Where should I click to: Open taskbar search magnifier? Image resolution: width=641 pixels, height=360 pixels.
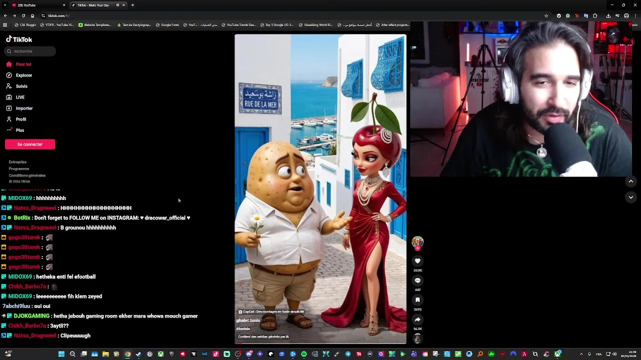[73, 354]
